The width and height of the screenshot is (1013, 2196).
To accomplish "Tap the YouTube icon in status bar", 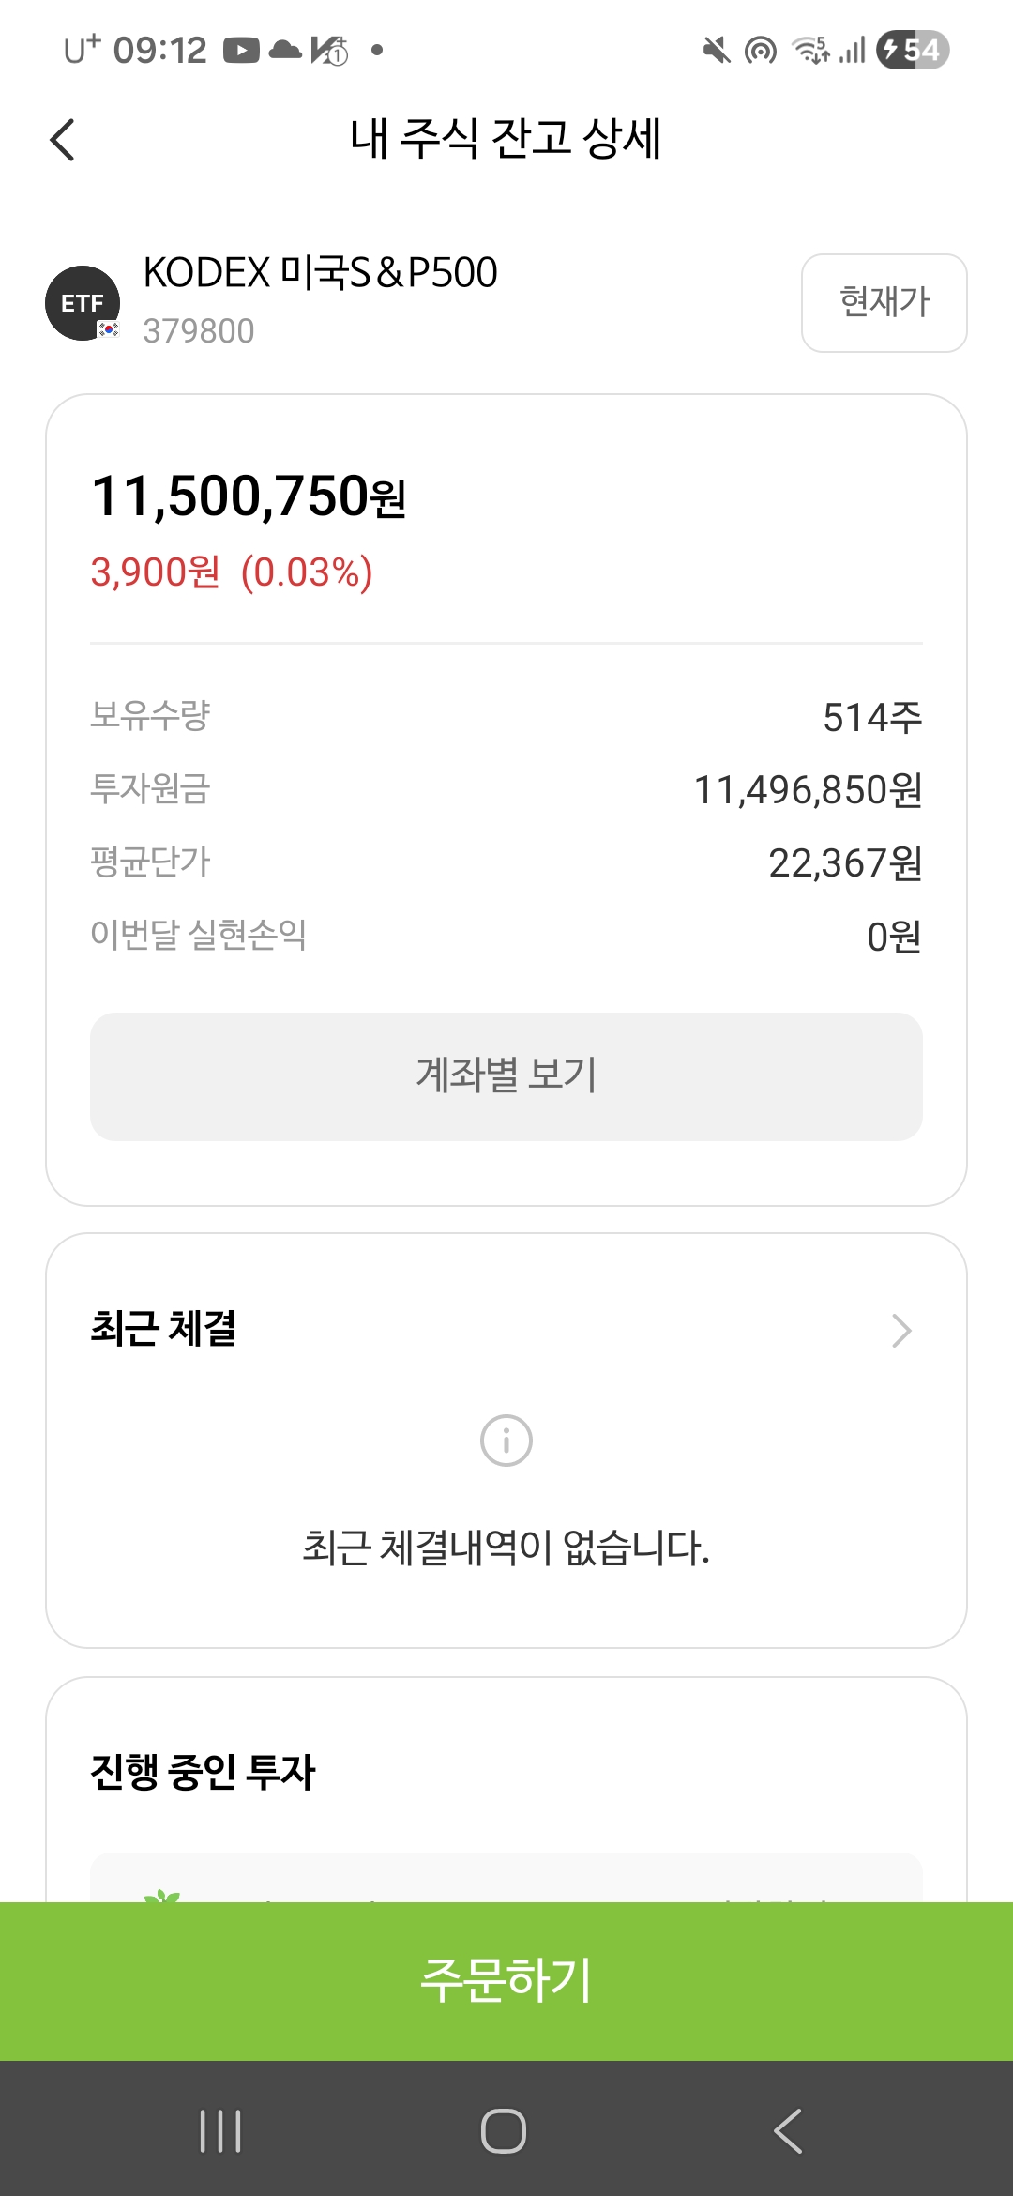I will pos(241,50).
